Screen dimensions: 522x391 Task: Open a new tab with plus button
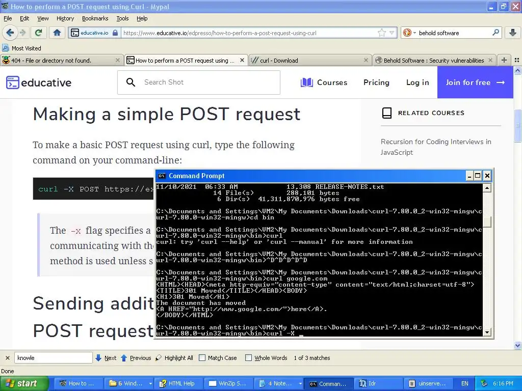pos(504,60)
